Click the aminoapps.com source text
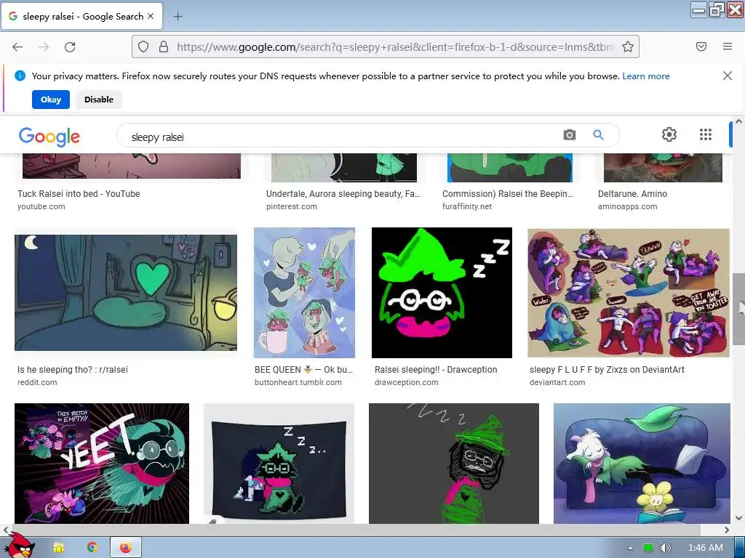This screenshot has width=745, height=558. (x=628, y=206)
